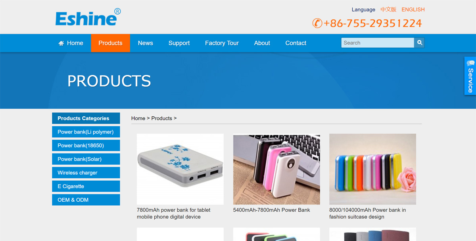Click the Eshine logo
476x241 pixels.
(88, 17)
